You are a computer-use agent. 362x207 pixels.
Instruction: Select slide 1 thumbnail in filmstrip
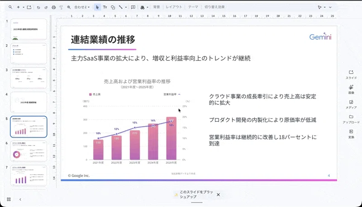(29, 29)
